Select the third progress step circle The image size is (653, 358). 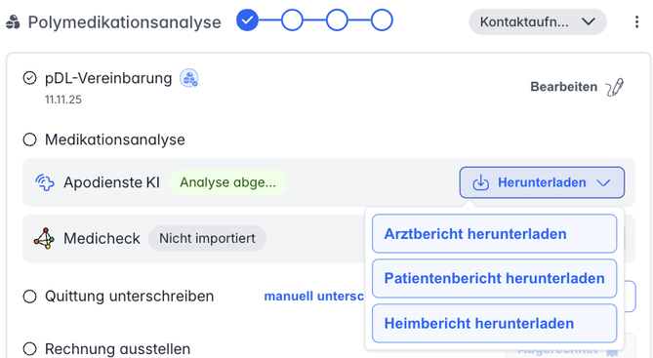coord(337,20)
